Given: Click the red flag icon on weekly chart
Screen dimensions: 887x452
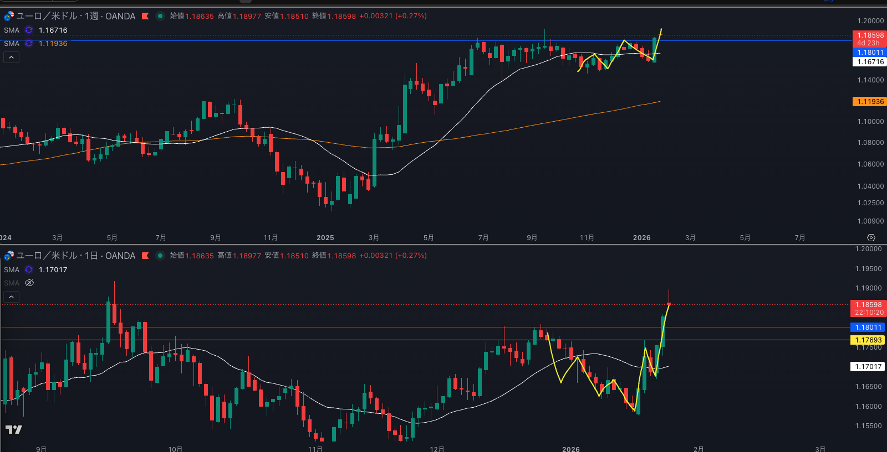Looking at the screenshot, I should [145, 16].
